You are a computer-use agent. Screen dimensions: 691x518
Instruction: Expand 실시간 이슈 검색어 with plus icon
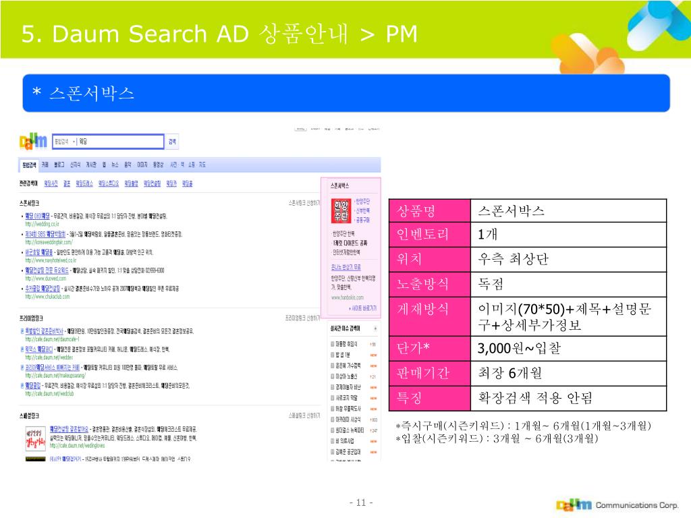pyautogui.click(x=375, y=328)
